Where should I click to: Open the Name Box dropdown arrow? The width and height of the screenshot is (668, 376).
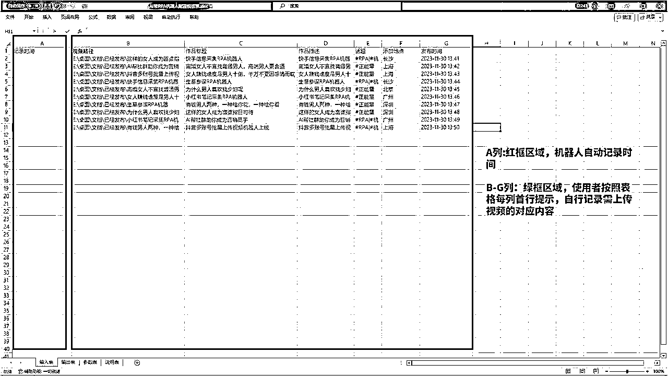34,31
